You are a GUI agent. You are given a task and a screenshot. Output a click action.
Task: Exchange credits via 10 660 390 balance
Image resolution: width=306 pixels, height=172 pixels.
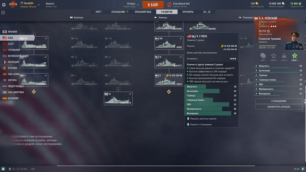(276, 5)
